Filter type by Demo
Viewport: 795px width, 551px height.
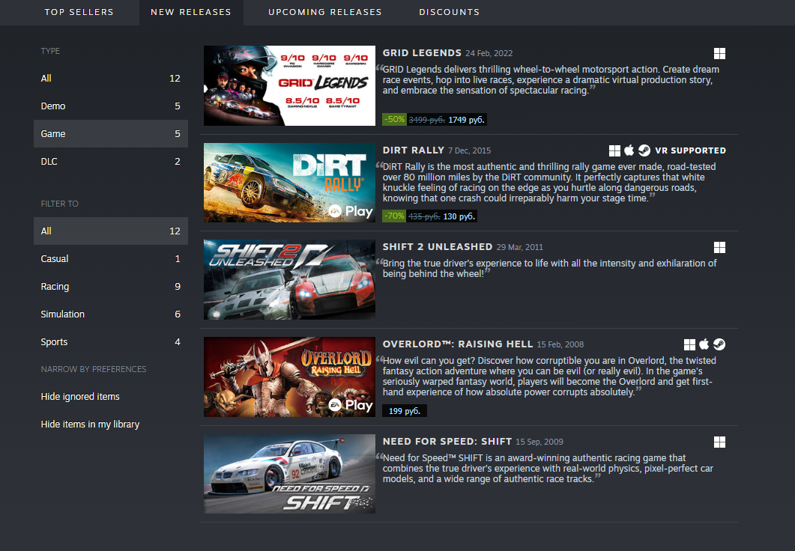(111, 106)
